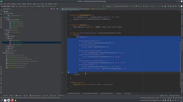Collapse the java folder in tree
Screen dimensions: 183x102
(5, 18)
